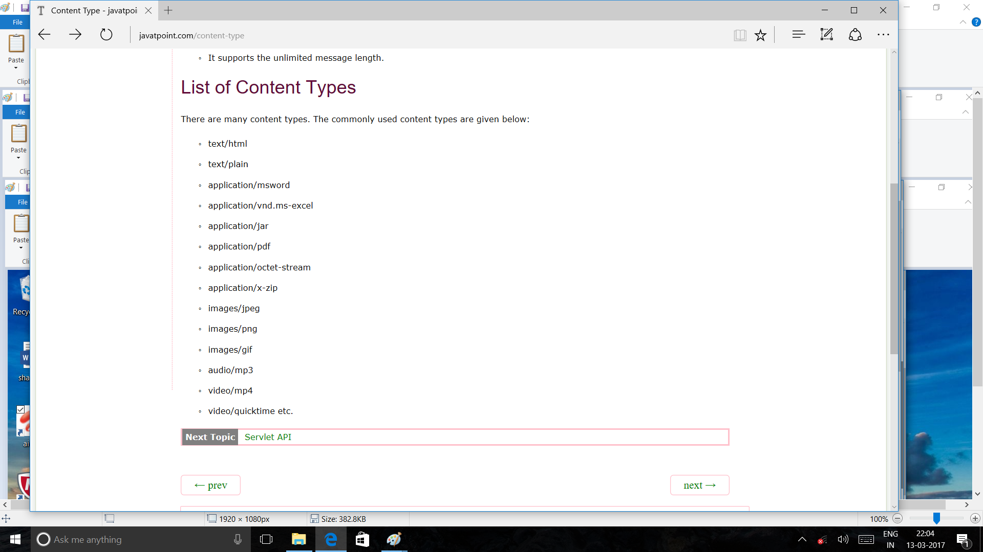Image resolution: width=983 pixels, height=552 pixels.
Task: Click the address bar URL
Action: (191, 35)
